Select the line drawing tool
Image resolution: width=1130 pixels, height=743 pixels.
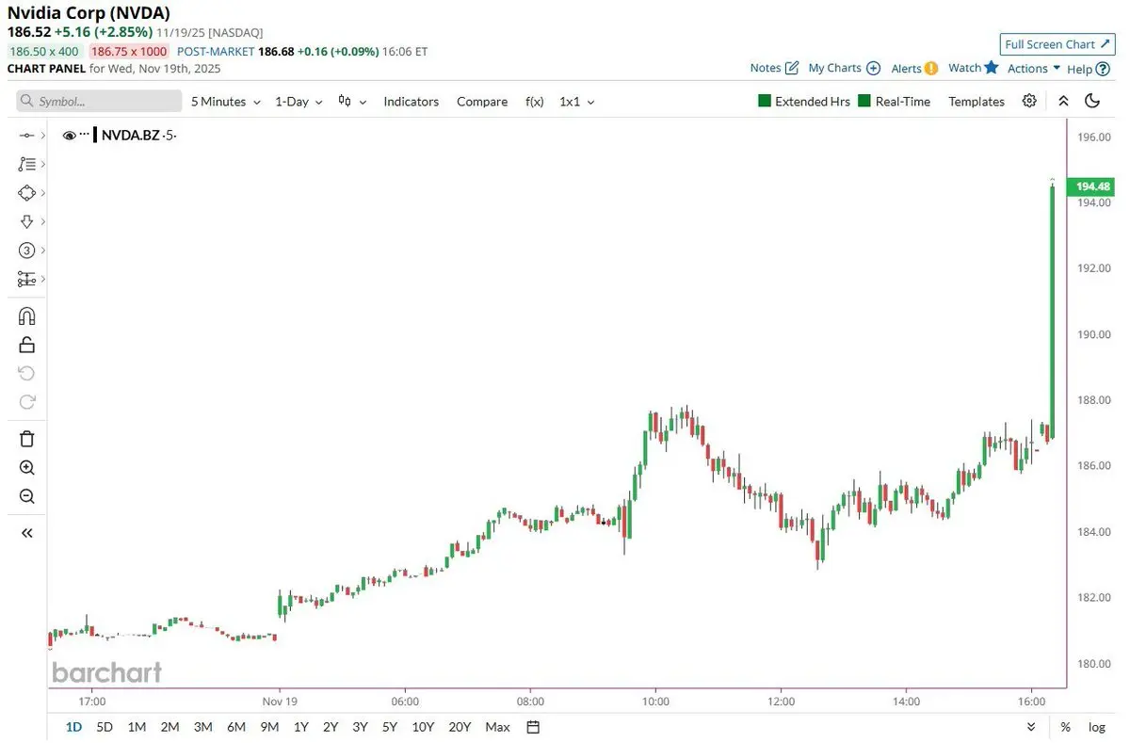coord(26,136)
